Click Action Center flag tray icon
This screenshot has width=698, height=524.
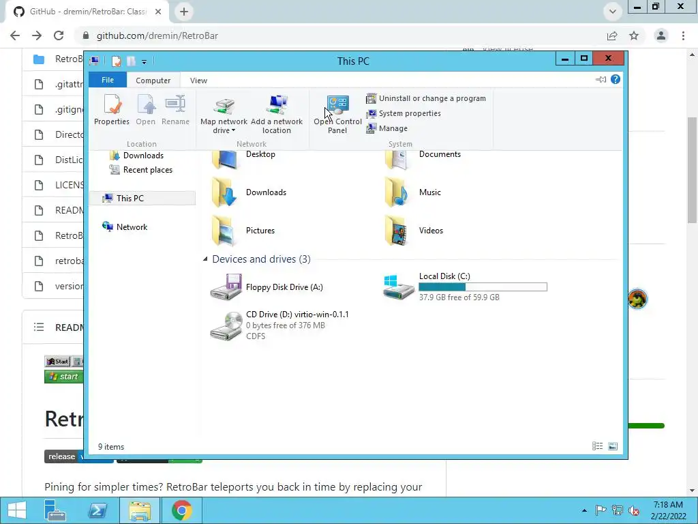tap(601, 510)
